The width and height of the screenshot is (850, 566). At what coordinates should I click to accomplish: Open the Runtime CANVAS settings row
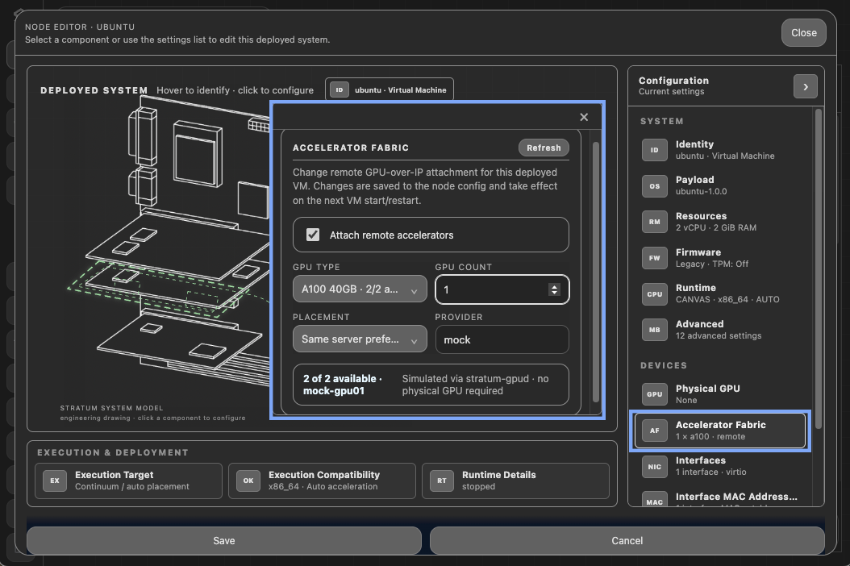[721, 293]
